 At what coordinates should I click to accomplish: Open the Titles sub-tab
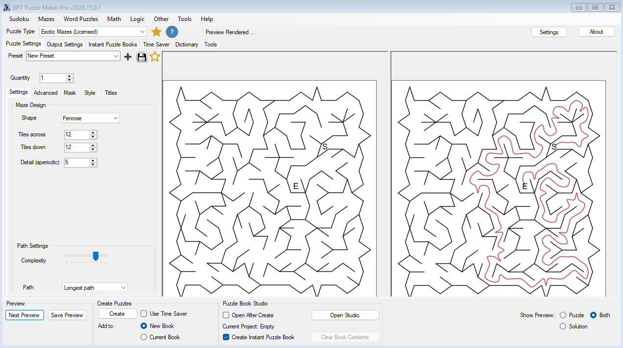(111, 93)
